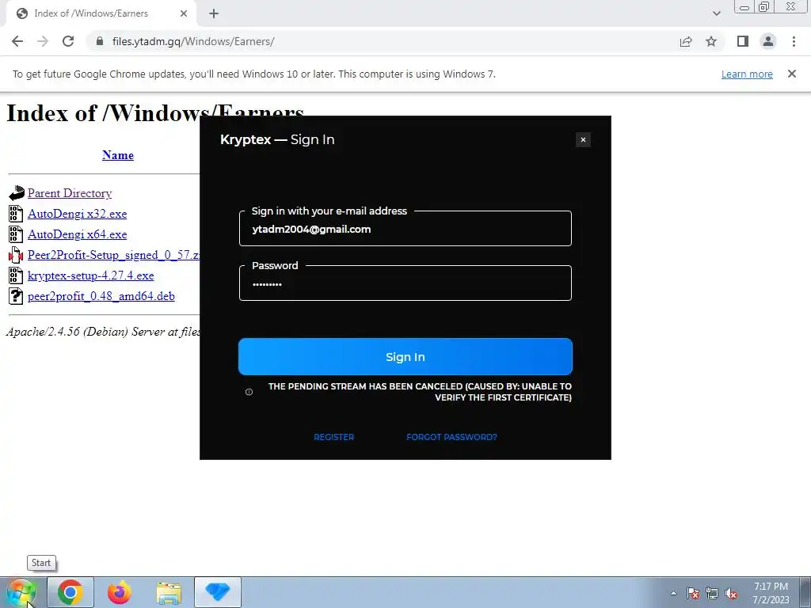Click the Kryptex diamond taskbar icon
Viewport: 811px width, 608px height.
218,592
